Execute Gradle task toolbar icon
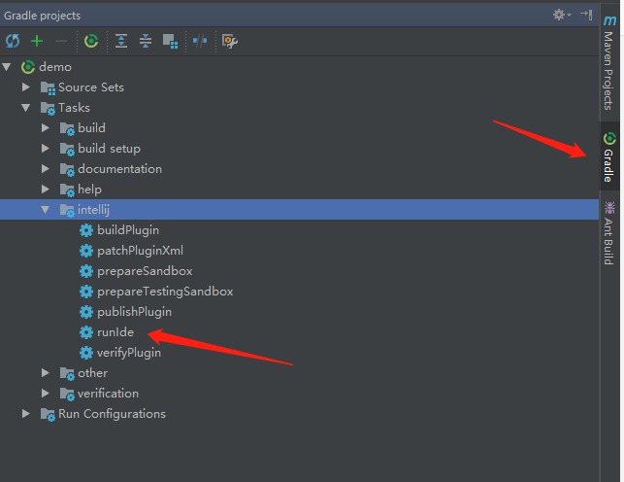This screenshot has width=624, height=482. (91, 41)
